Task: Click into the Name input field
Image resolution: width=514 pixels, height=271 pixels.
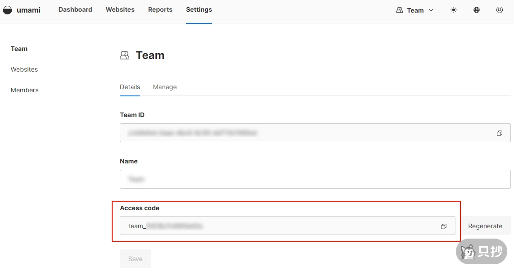Action: 315,179
